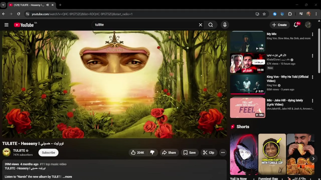Open options for KhalafZone video

click(x=312, y=56)
